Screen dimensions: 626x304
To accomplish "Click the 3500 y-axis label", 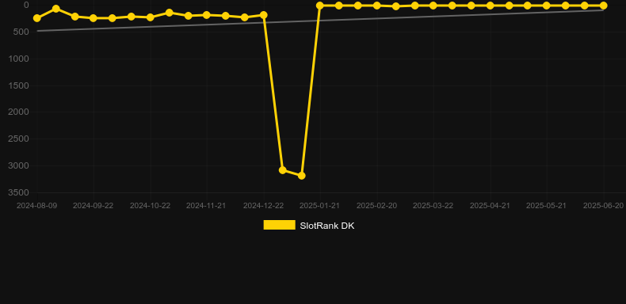I will (18, 192).
